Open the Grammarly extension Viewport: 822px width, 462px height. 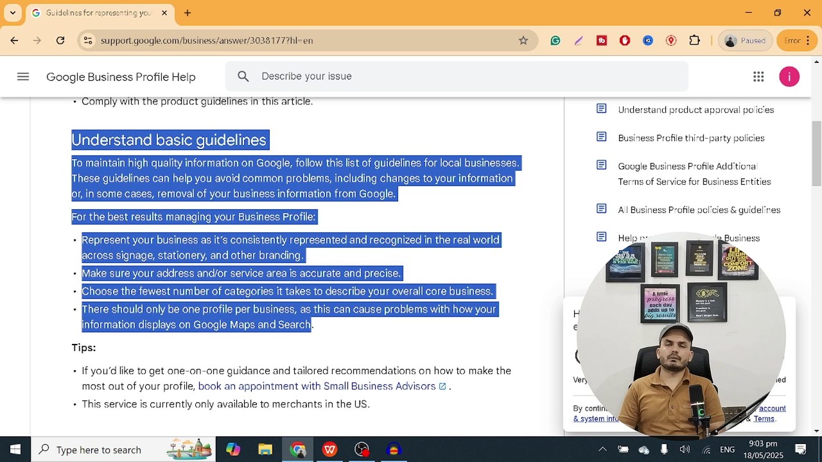(555, 40)
